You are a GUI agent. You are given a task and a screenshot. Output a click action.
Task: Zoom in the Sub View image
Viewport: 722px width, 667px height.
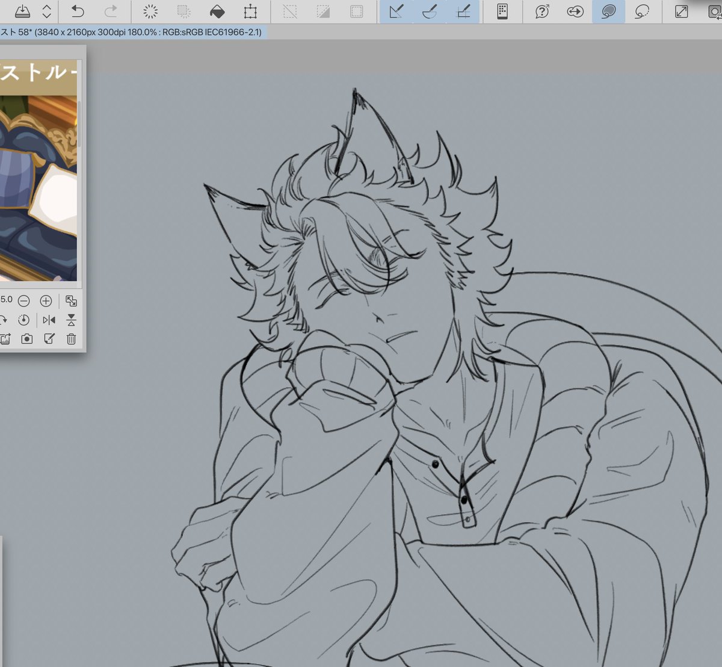tap(46, 300)
